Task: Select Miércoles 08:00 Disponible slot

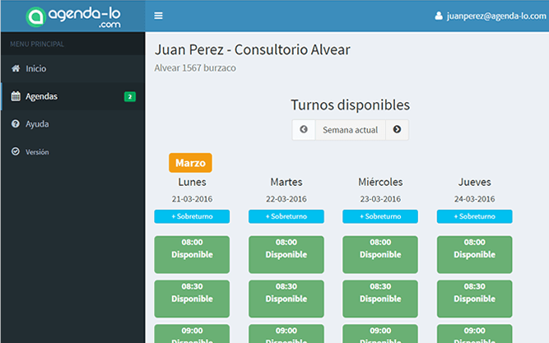Action: click(380, 254)
